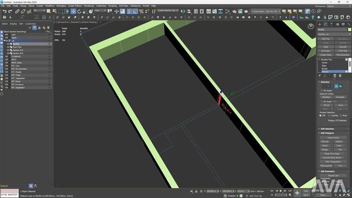Open the File menu

click(x=3, y=6)
